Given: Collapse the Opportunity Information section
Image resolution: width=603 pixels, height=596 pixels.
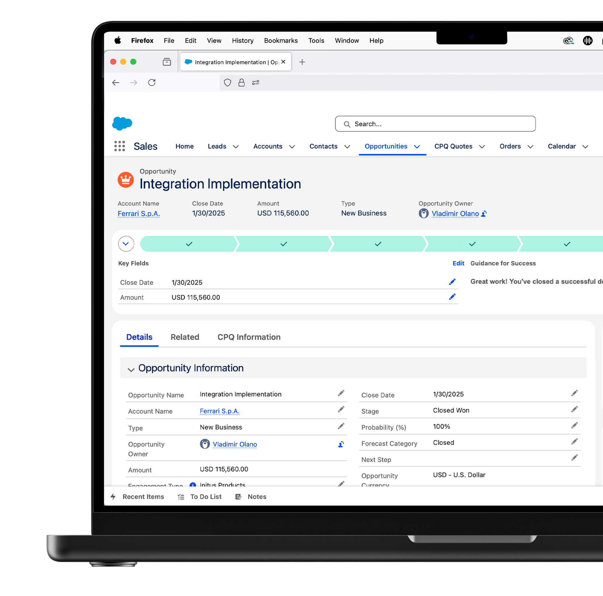Looking at the screenshot, I should 131,369.
